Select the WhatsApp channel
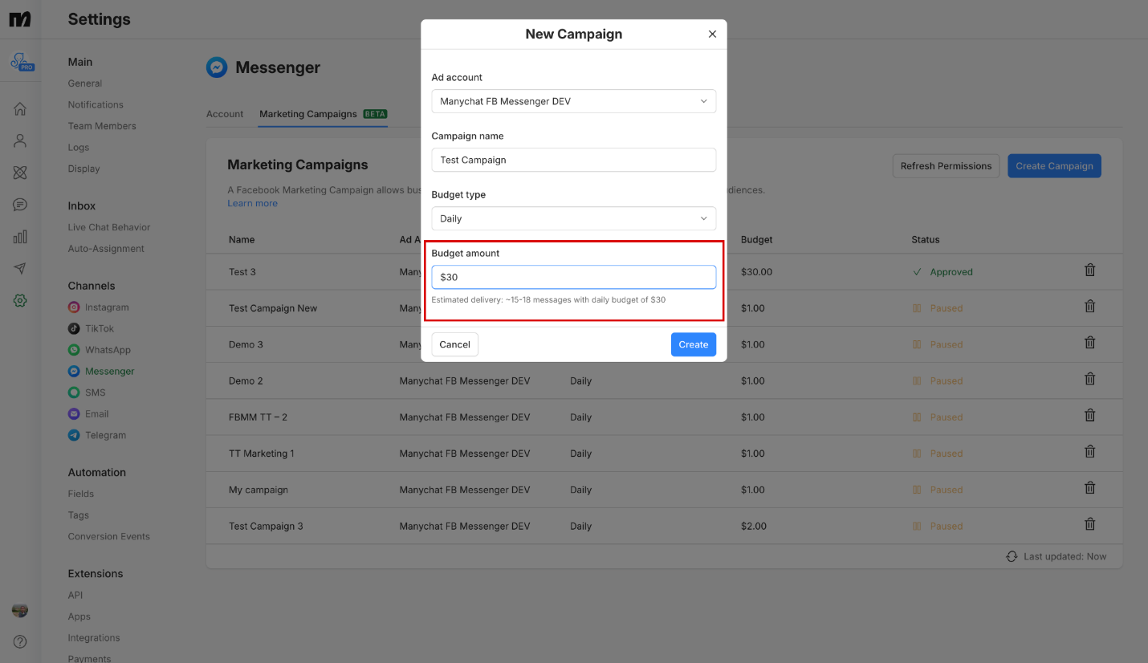The image size is (1148, 663). [x=107, y=349]
